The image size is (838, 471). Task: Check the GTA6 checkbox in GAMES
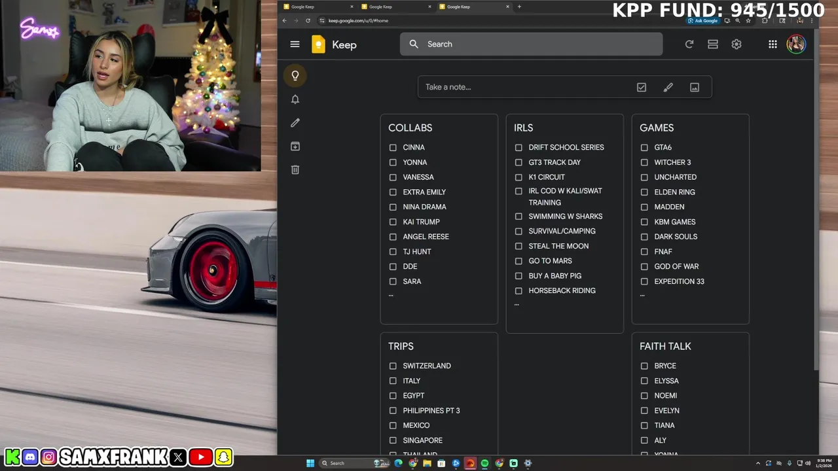pos(644,148)
